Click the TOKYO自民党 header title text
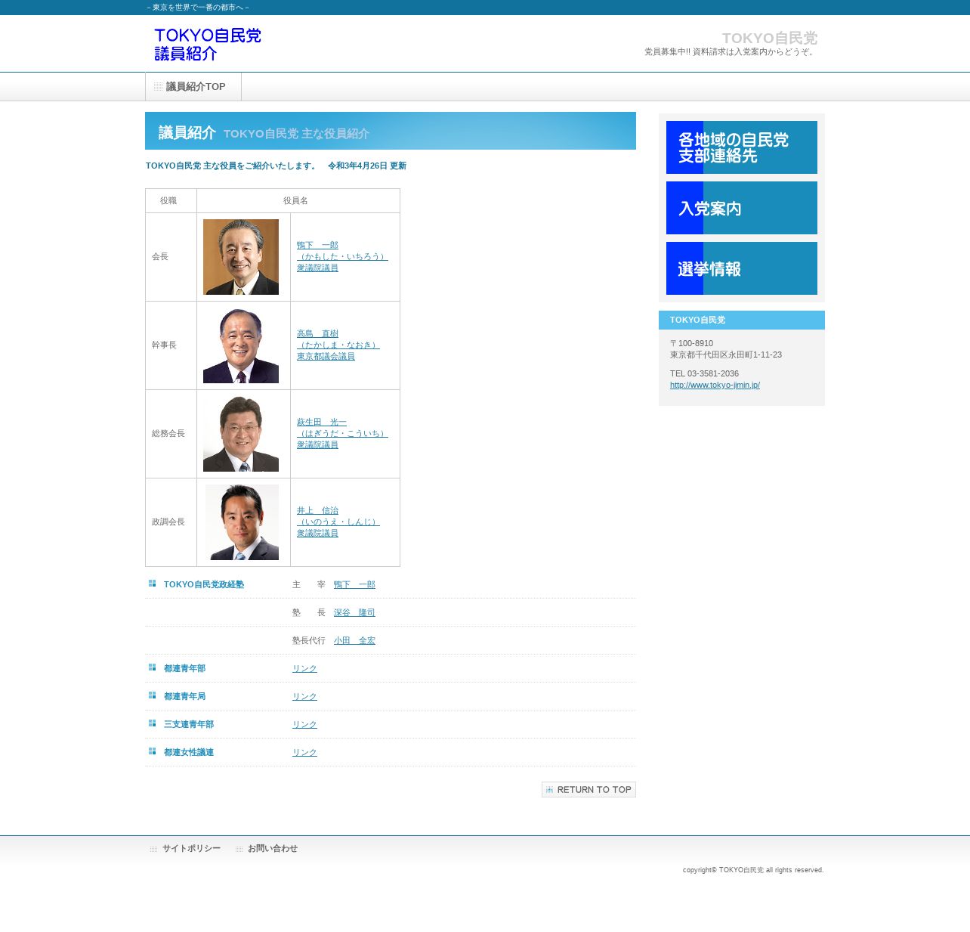The image size is (970, 932). (x=769, y=38)
